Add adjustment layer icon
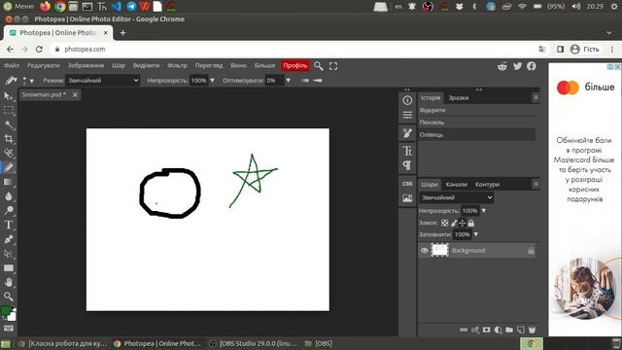Viewport: 622px width, 350px height. click(x=499, y=330)
